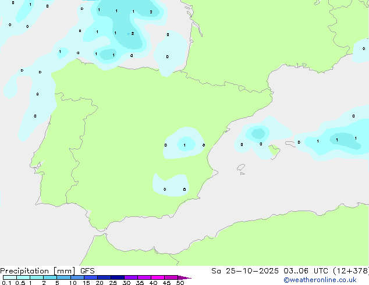Viewport: 369px width, 285px height.
Task: Click the above-50 mm legend arrow tip
Action: point(185,277)
